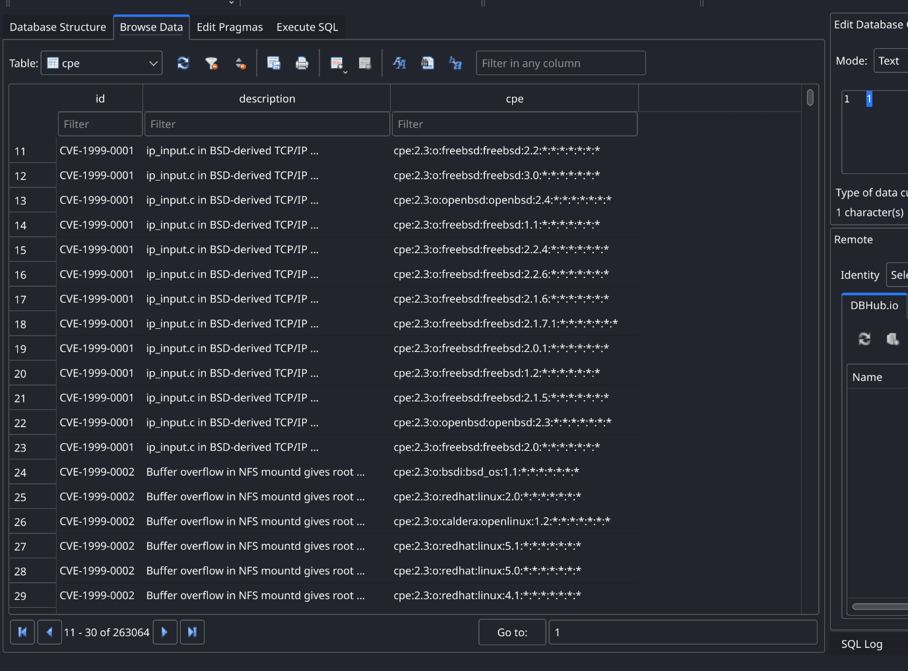Clear all sorting orders icon
Image resolution: width=908 pixels, height=671 pixels.
[x=240, y=63]
